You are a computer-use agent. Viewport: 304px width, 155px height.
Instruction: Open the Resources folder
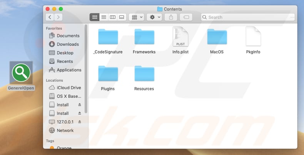tap(144, 73)
